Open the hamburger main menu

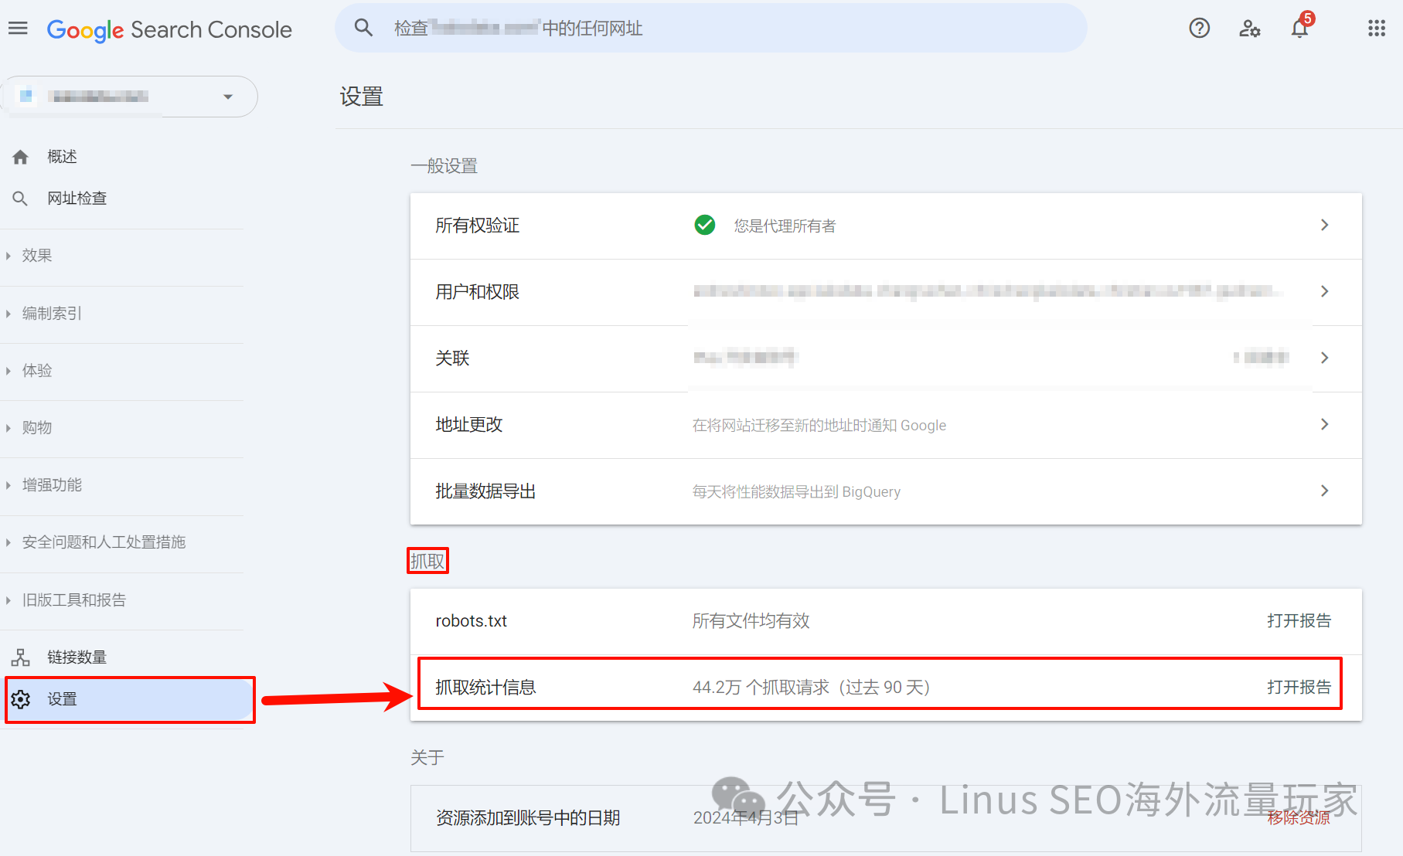tap(18, 29)
